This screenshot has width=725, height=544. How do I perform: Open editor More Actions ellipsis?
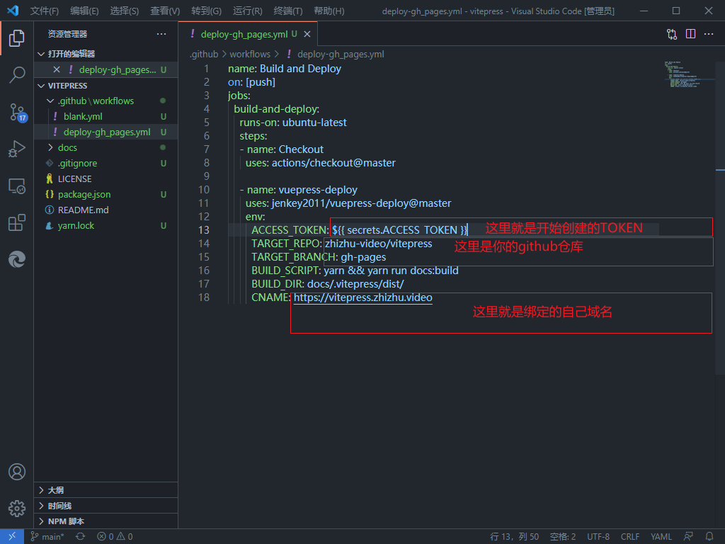(708, 34)
